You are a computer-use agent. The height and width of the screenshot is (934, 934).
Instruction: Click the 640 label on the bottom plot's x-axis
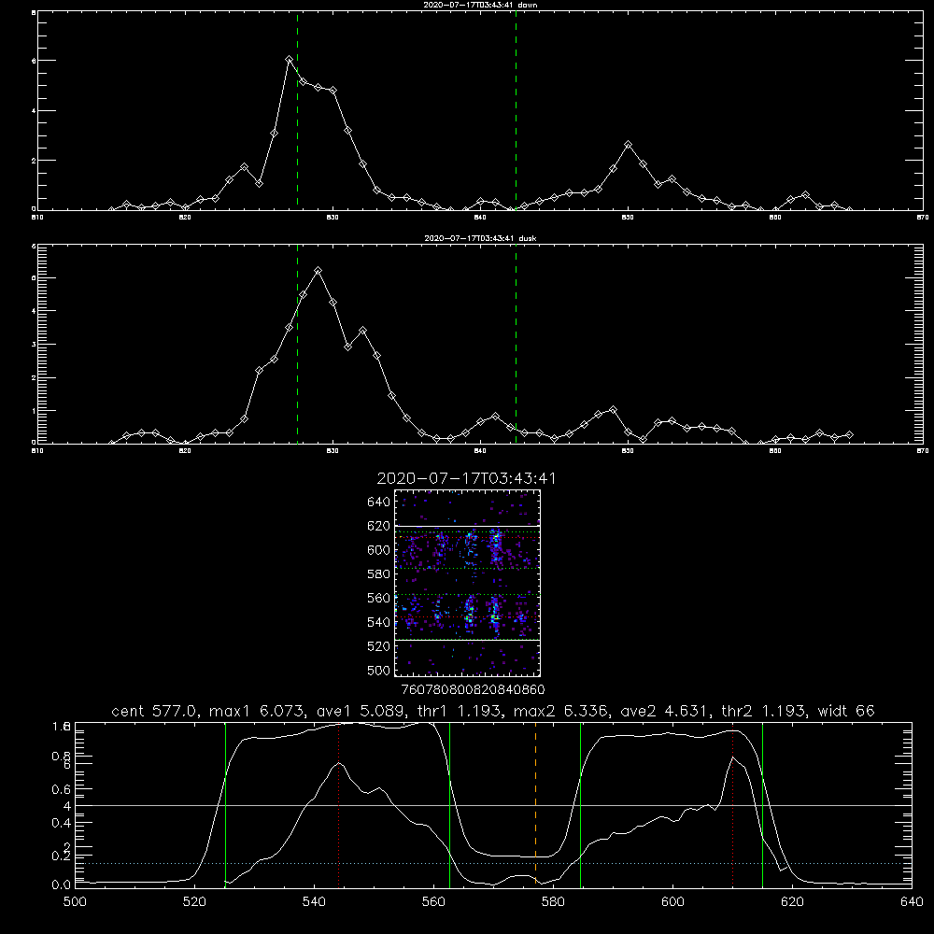tap(912, 902)
